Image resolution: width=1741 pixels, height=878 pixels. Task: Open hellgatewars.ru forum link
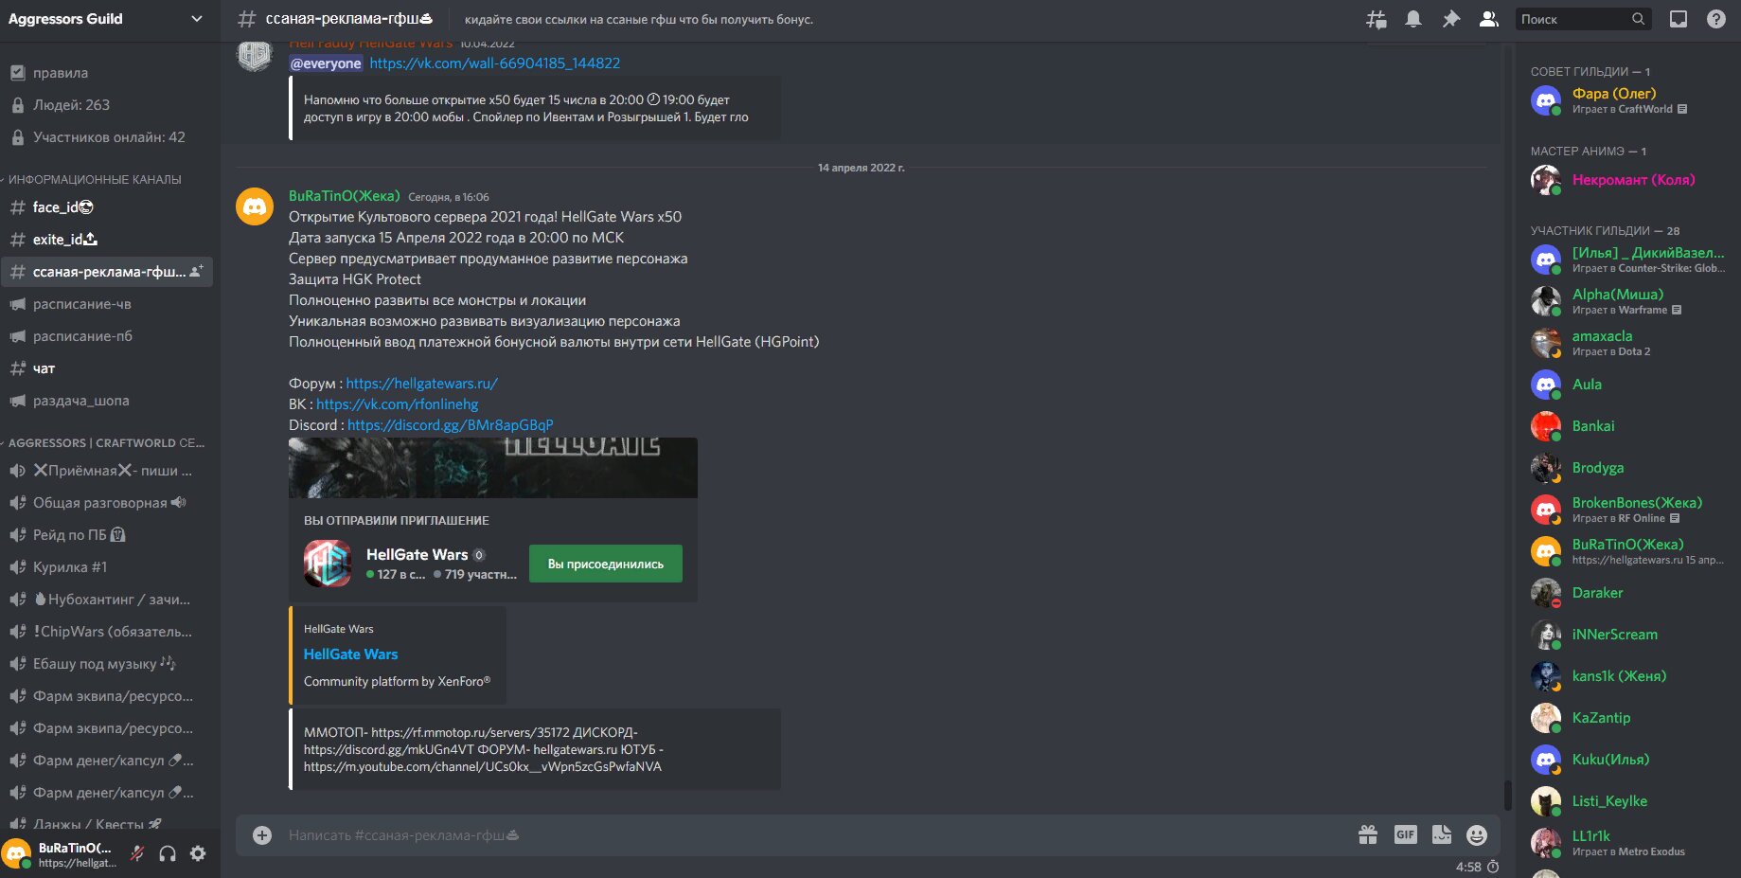421,384
